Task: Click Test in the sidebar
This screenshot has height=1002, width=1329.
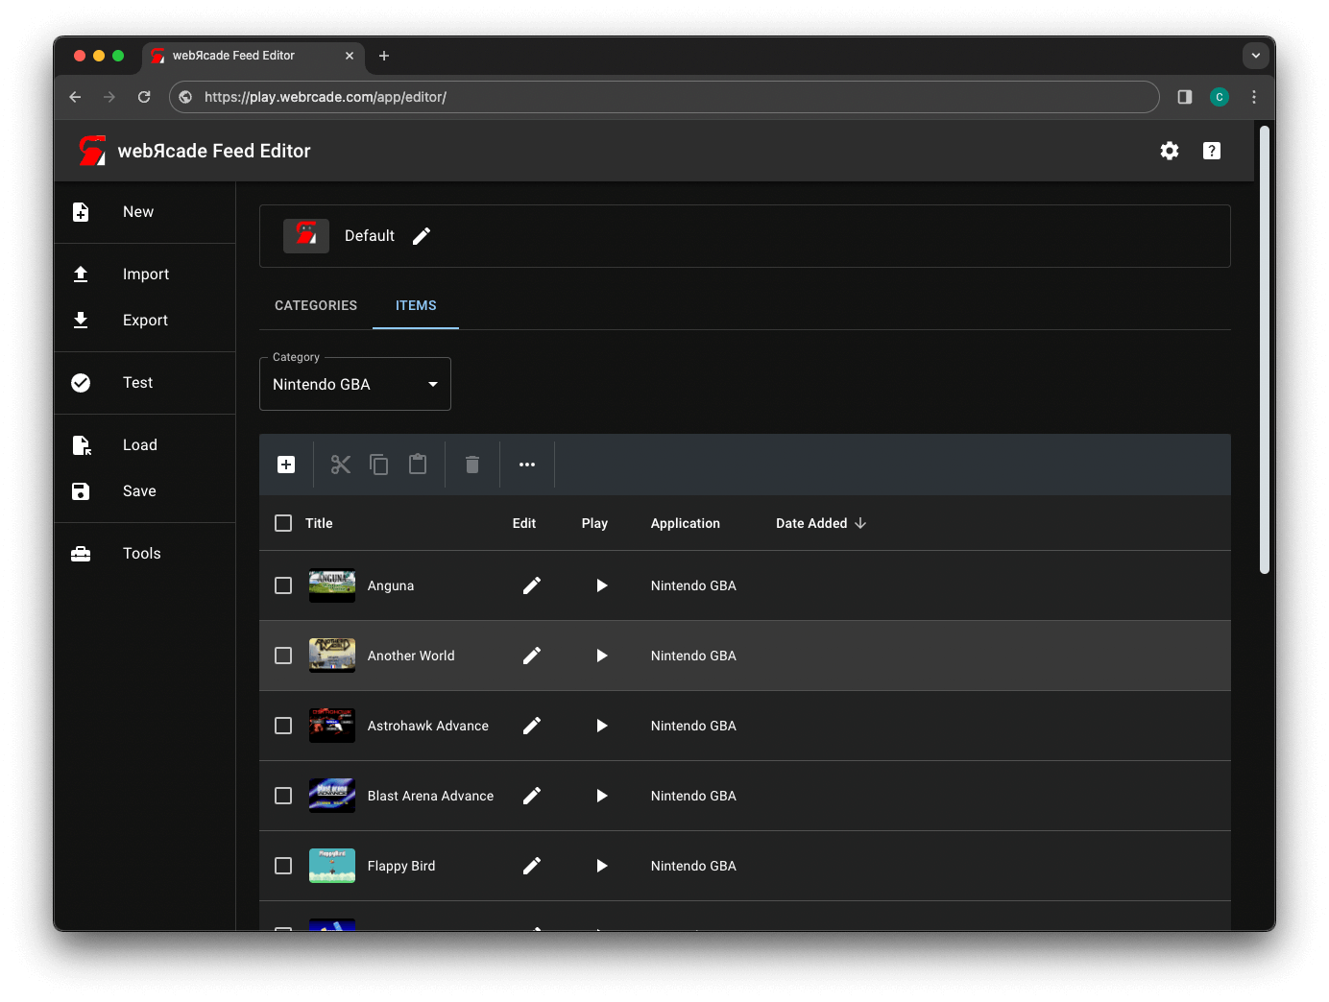Action: [144, 383]
